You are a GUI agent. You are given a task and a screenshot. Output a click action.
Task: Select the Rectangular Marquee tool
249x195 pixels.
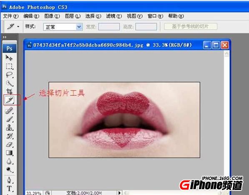click(9, 66)
